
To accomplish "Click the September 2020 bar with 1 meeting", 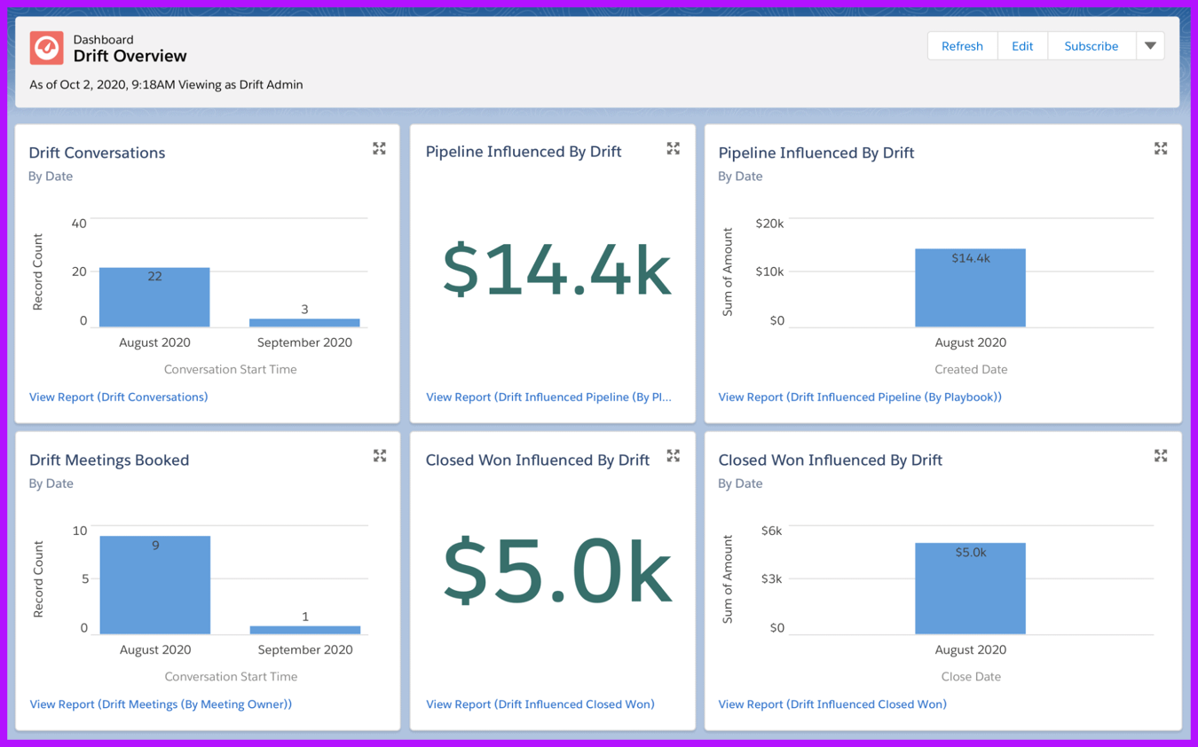I will tap(305, 630).
